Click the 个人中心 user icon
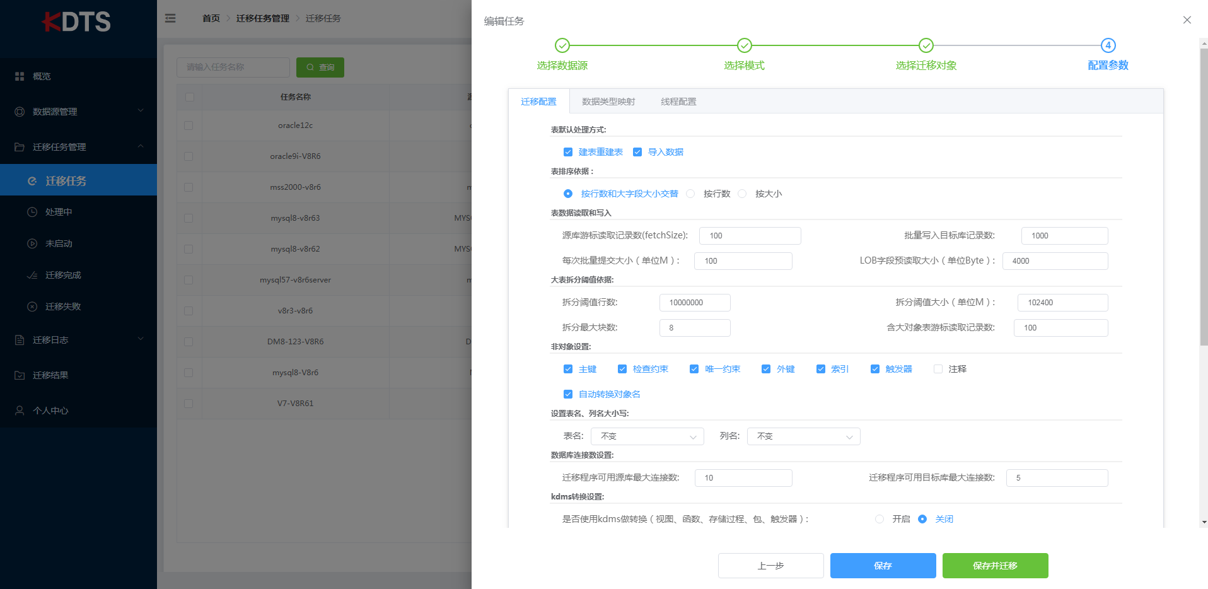Viewport: 1208px width, 589px height. [20, 411]
